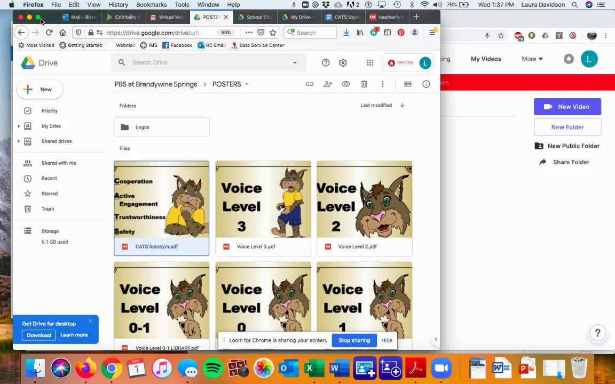615x384 pixels.
Task: Click the Get link icon in Drive toolbar
Action: click(310, 84)
